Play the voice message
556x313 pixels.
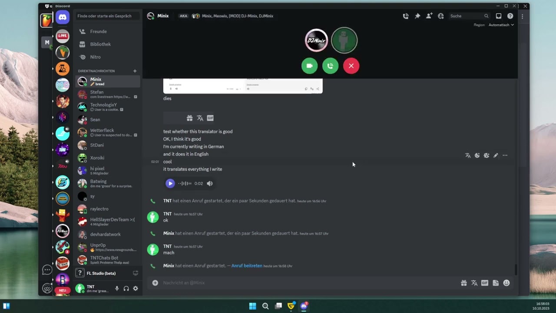tap(170, 183)
